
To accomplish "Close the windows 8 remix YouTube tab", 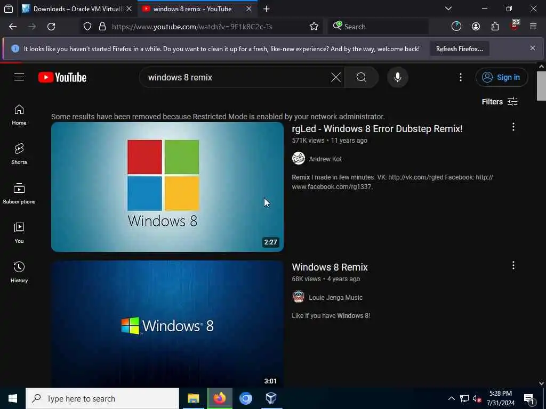I will (249, 9).
